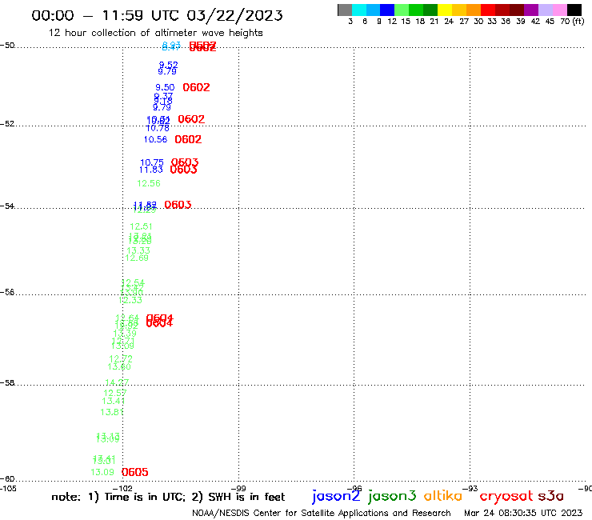This screenshot has height=520, width=592.
Task: Select the purple 42 ft legend swatch
Action: point(531,10)
